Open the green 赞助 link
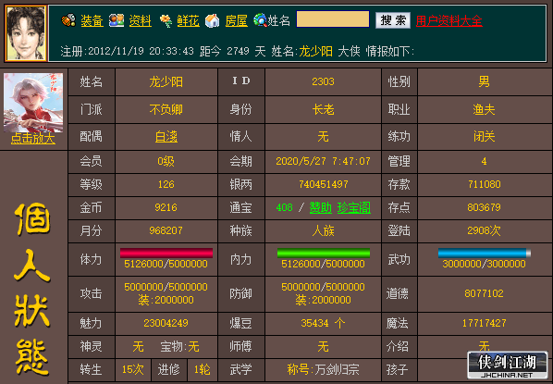Screen dimensions: 553x384 [x=321, y=207]
